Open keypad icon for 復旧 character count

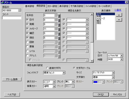(x=59, y=38)
